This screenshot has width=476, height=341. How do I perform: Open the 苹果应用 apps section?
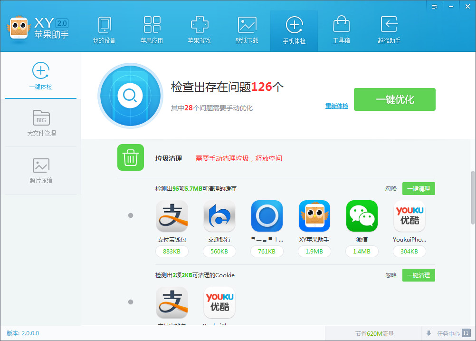click(x=152, y=30)
